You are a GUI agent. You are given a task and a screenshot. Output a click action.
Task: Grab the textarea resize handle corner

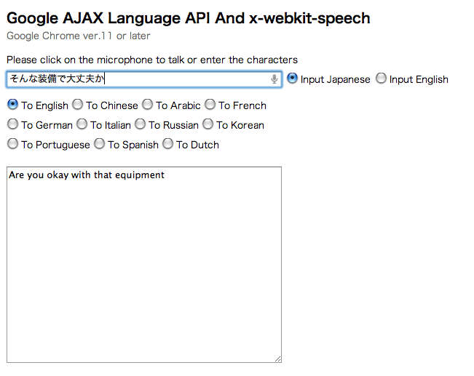tap(278, 359)
